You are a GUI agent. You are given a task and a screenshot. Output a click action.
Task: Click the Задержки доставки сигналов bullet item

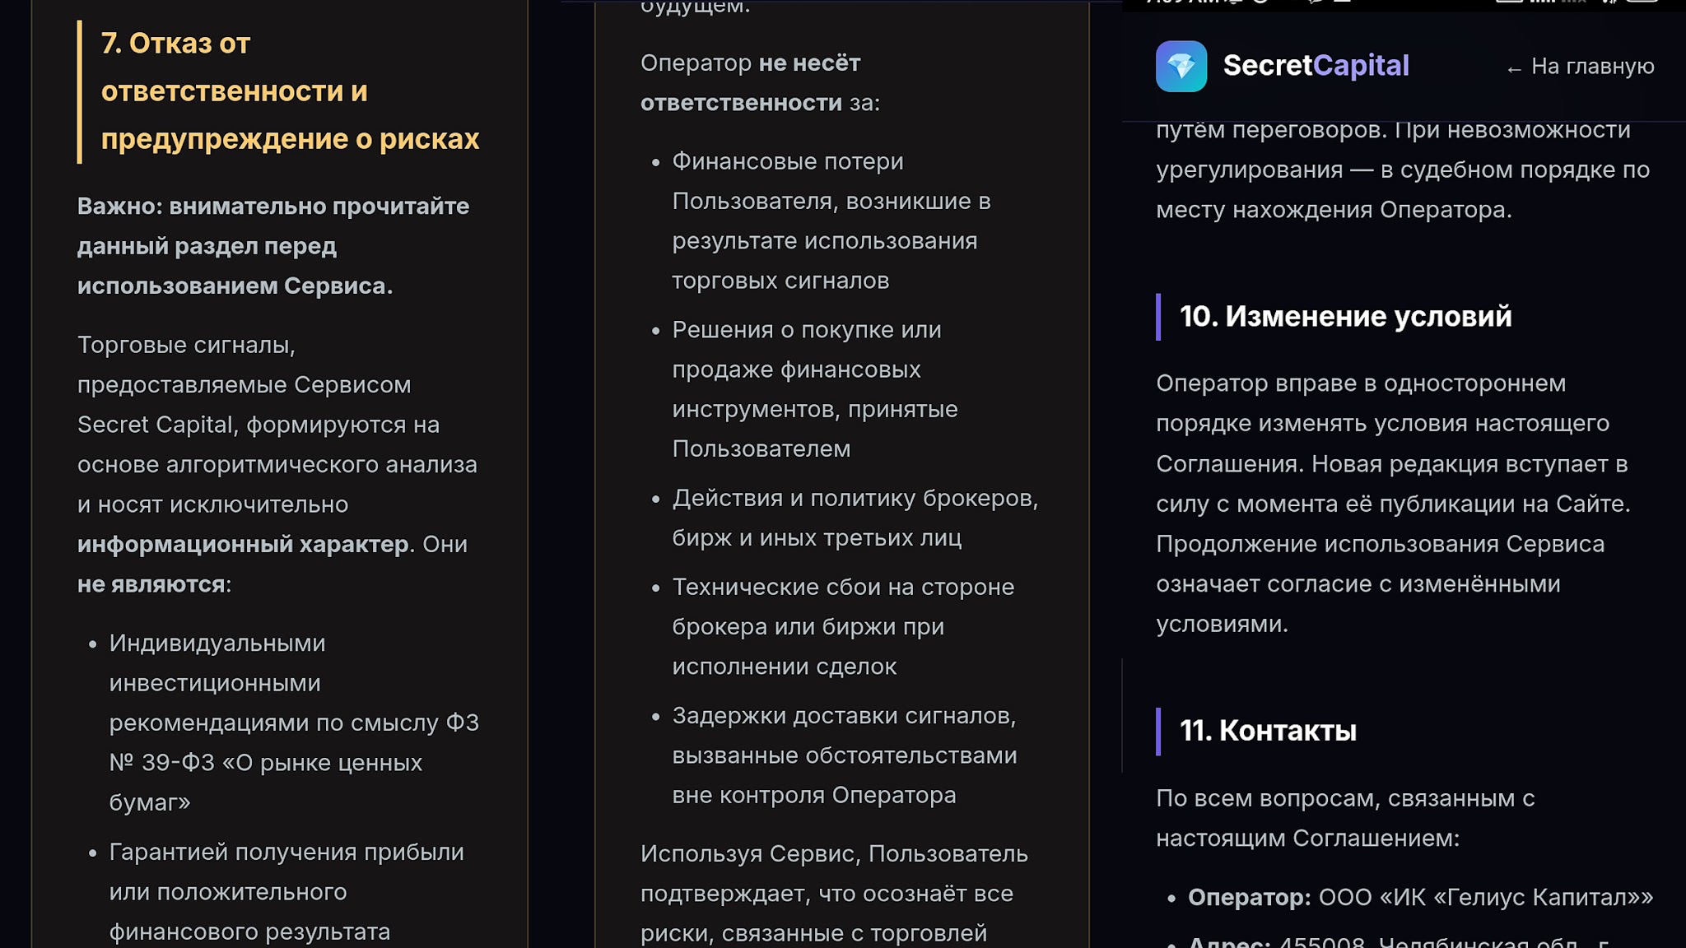click(844, 755)
